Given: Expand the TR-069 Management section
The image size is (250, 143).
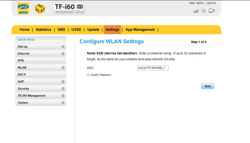Looking at the screenshot, I should tap(41, 96).
